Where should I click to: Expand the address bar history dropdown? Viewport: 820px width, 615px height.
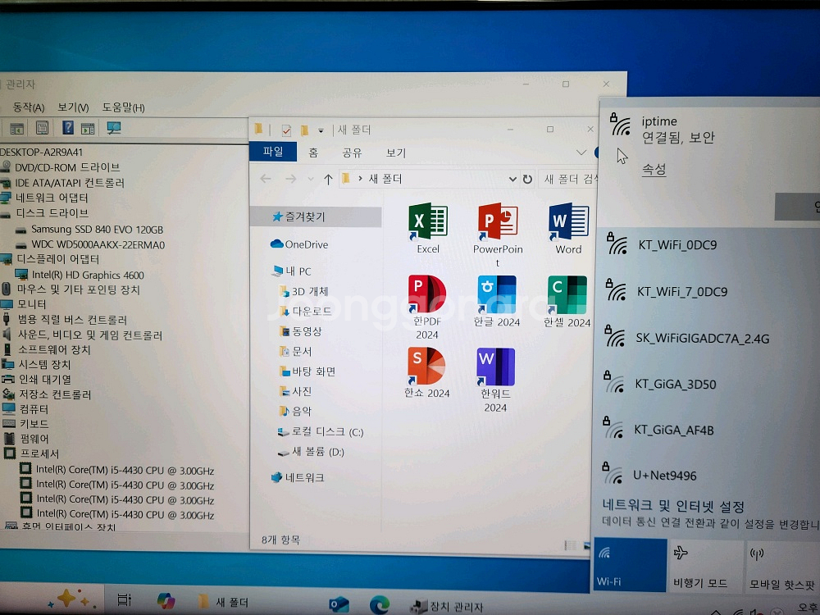[512, 179]
